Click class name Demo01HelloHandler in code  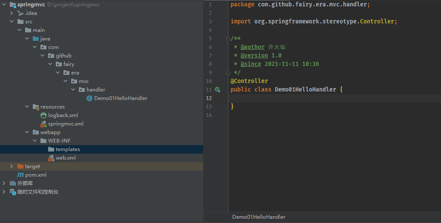tap(306, 89)
